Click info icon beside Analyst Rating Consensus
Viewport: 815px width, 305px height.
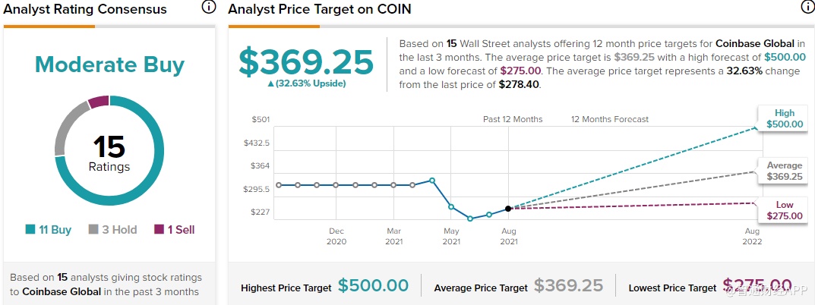tap(209, 8)
